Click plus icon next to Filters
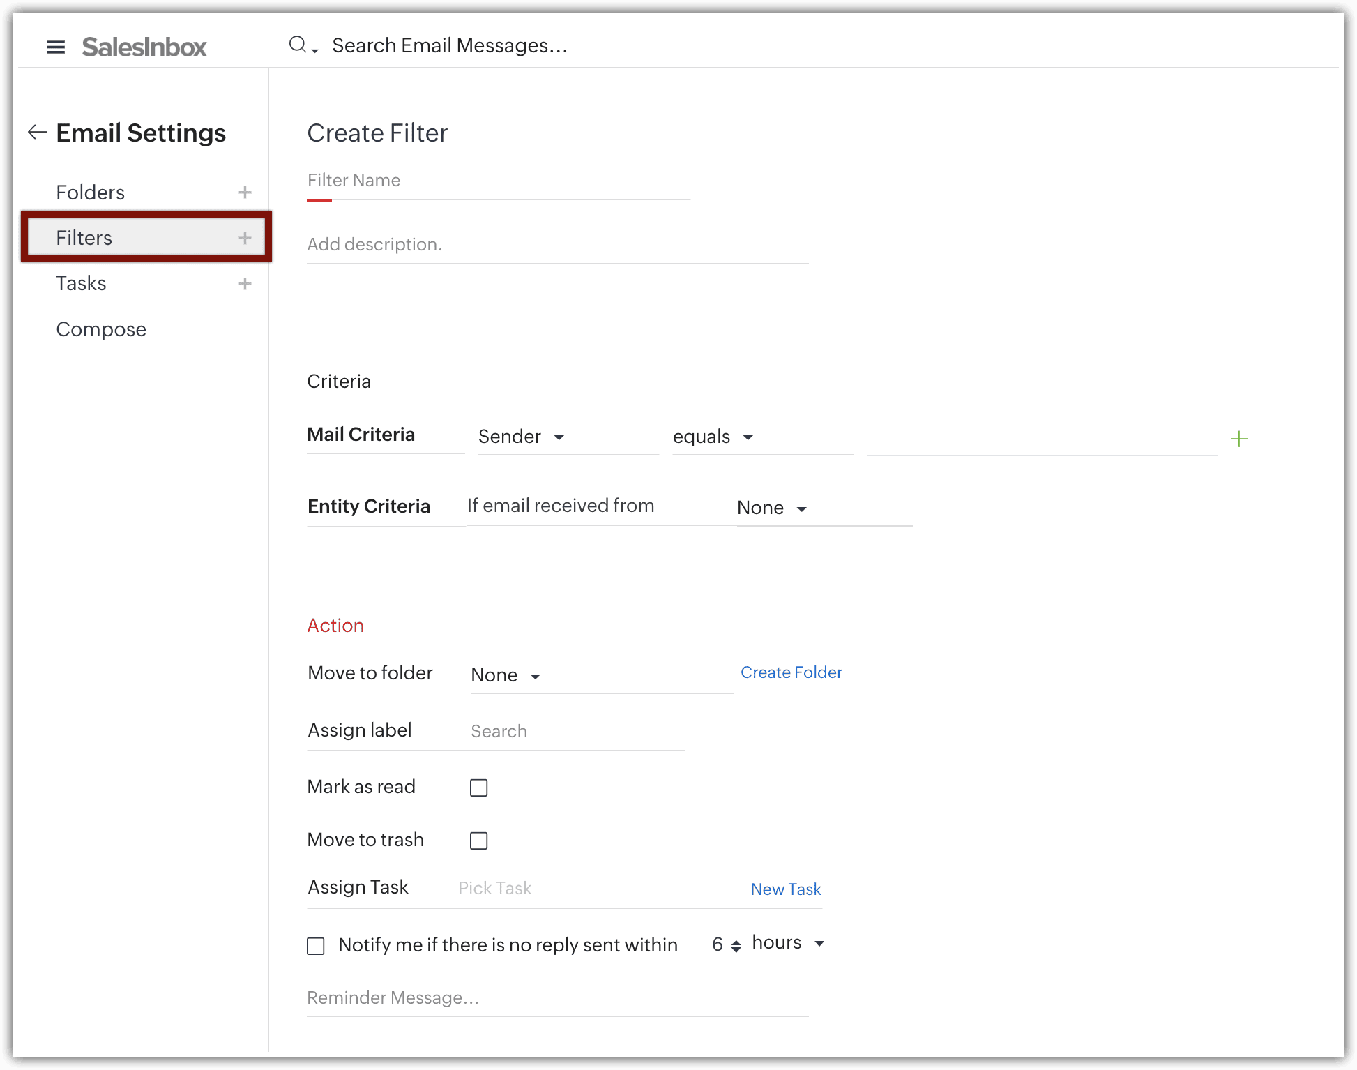The height and width of the screenshot is (1070, 1357). pos(245,238)
